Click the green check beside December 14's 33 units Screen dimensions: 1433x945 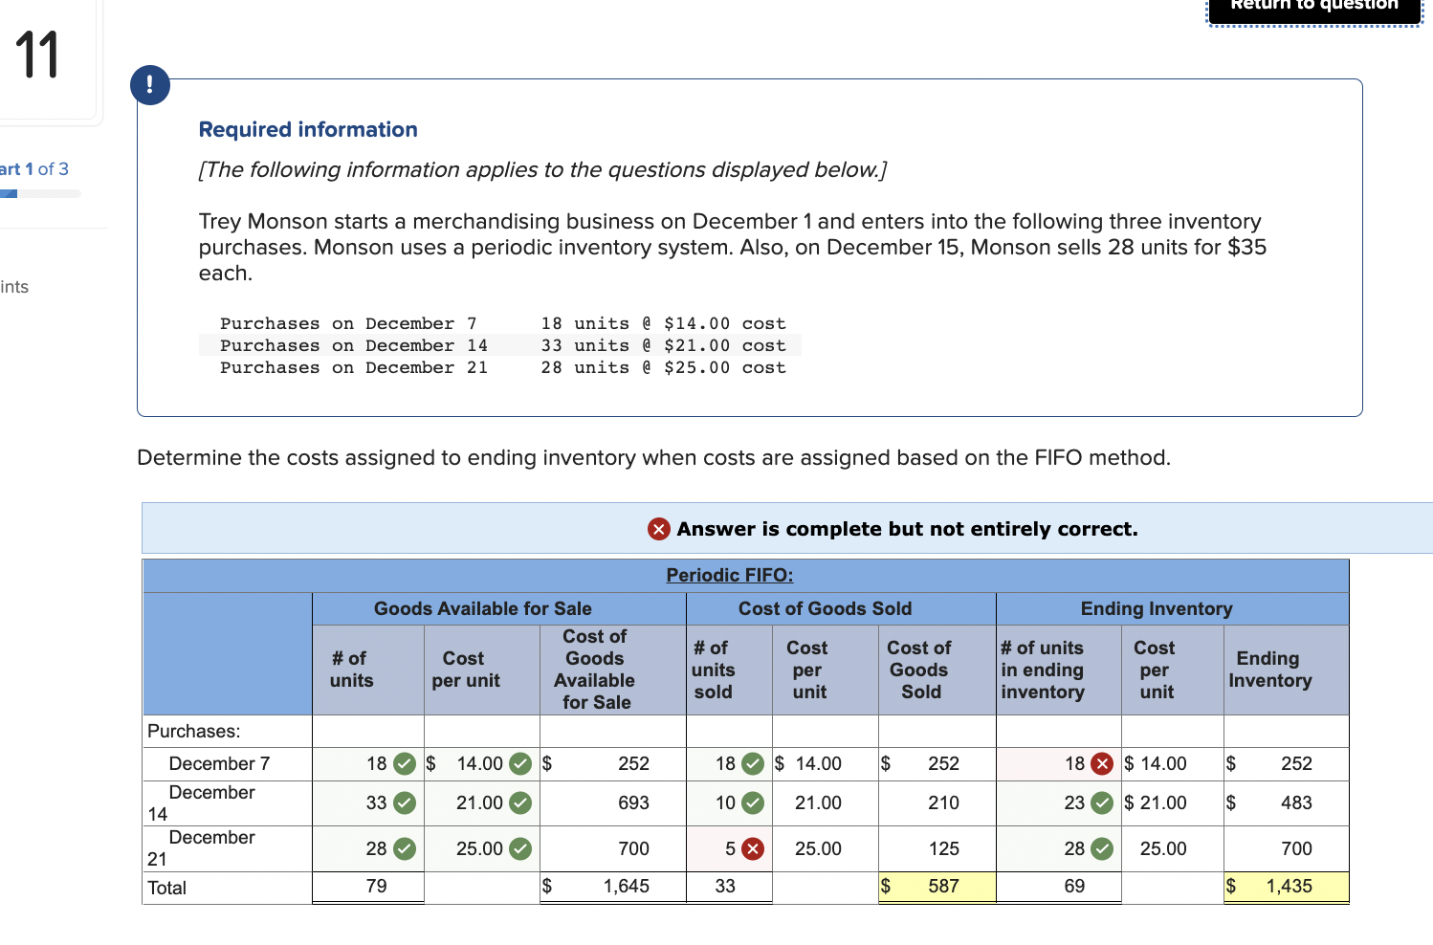pyautogui.click(x=406, y=802)
